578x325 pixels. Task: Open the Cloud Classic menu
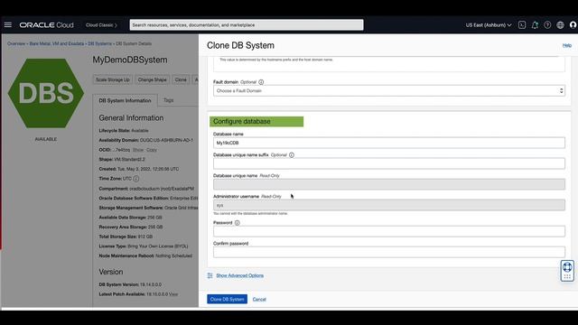(x=101, y=25)
